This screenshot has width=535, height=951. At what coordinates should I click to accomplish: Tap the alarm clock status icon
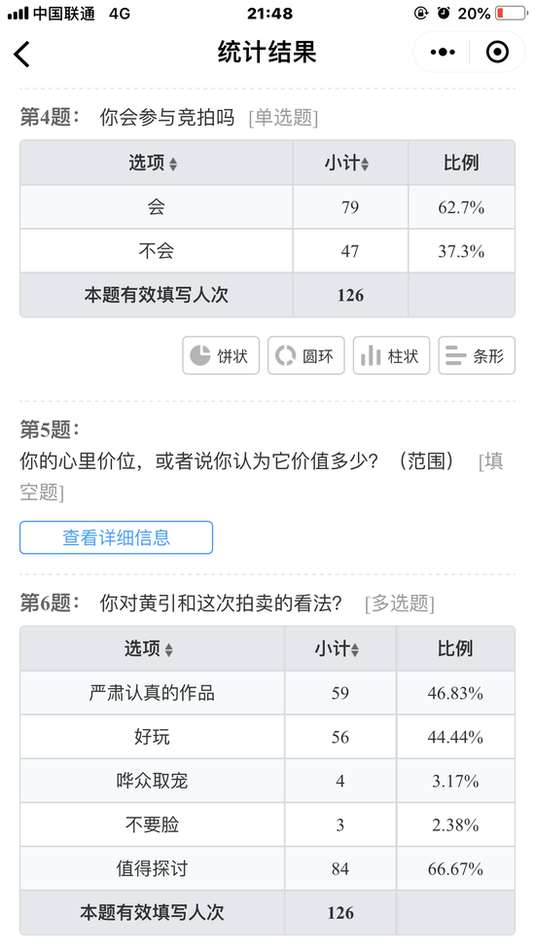(x=445, y=13)
